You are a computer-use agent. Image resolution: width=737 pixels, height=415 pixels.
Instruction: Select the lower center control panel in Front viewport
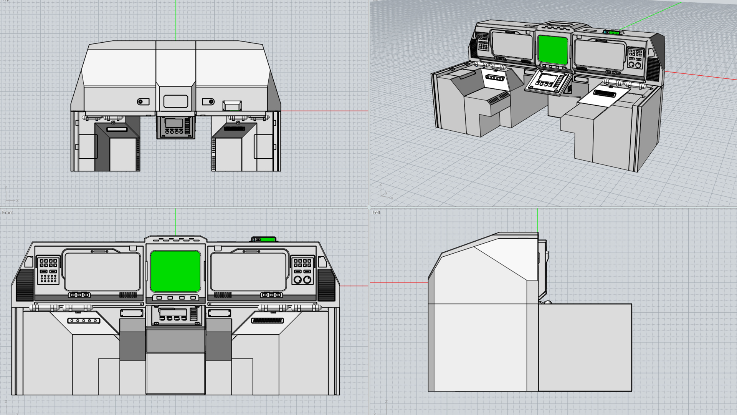176,315
